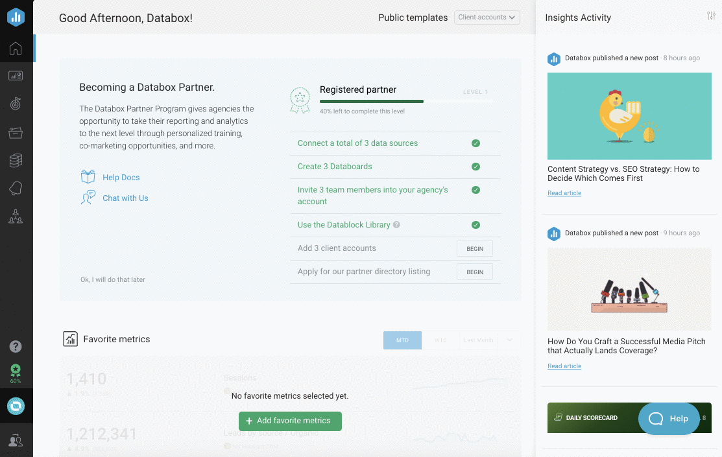
Task: Open the chicken and egg article thumbnail
Action: point(629,116)
